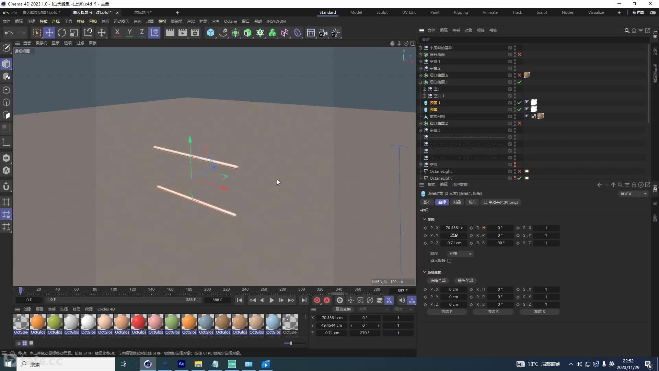Select Edges mode in left palette
This screenshot has height=371, width=659.
click(x=6, y=102)
